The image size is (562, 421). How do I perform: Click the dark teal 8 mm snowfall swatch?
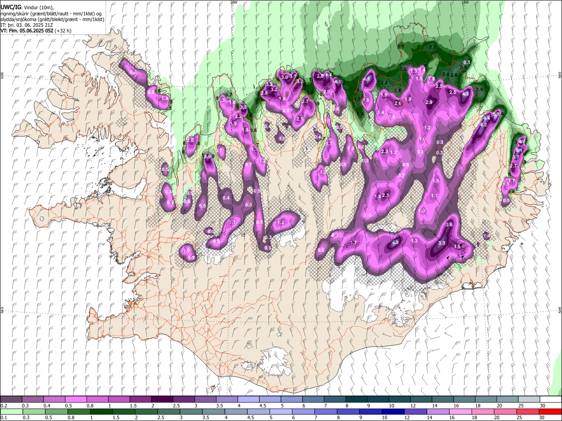click(356, 399)
